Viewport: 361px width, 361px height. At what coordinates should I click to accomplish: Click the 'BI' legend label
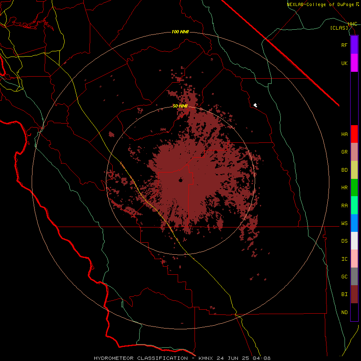tap(344, 294)
